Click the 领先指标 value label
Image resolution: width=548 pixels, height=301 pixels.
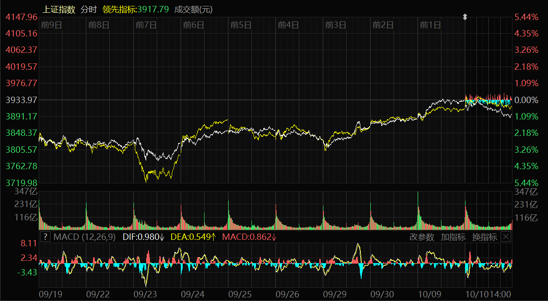click(x=135, y=10)
